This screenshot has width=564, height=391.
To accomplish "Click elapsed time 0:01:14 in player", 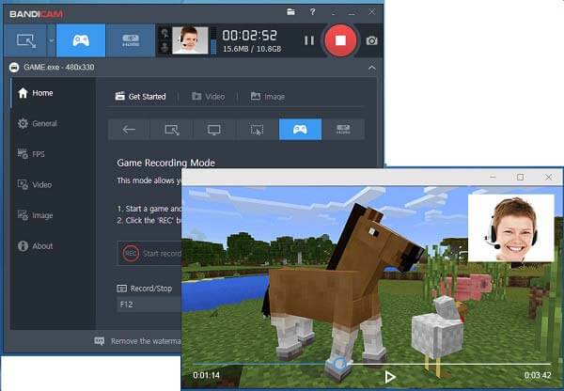I will point(206,375).
